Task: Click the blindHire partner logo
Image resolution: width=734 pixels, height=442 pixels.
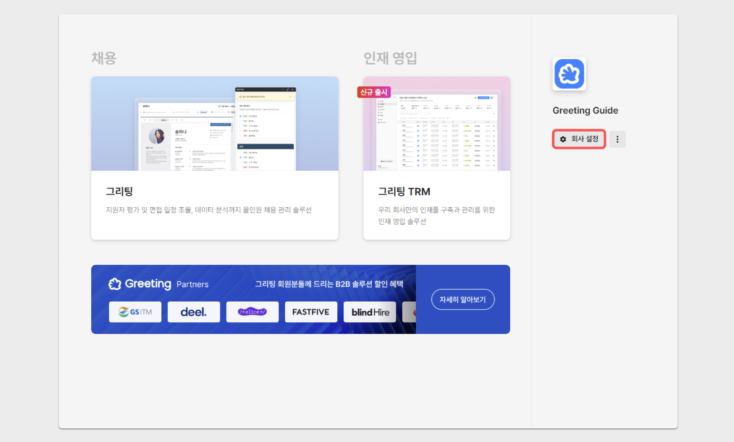Action: 370,312
